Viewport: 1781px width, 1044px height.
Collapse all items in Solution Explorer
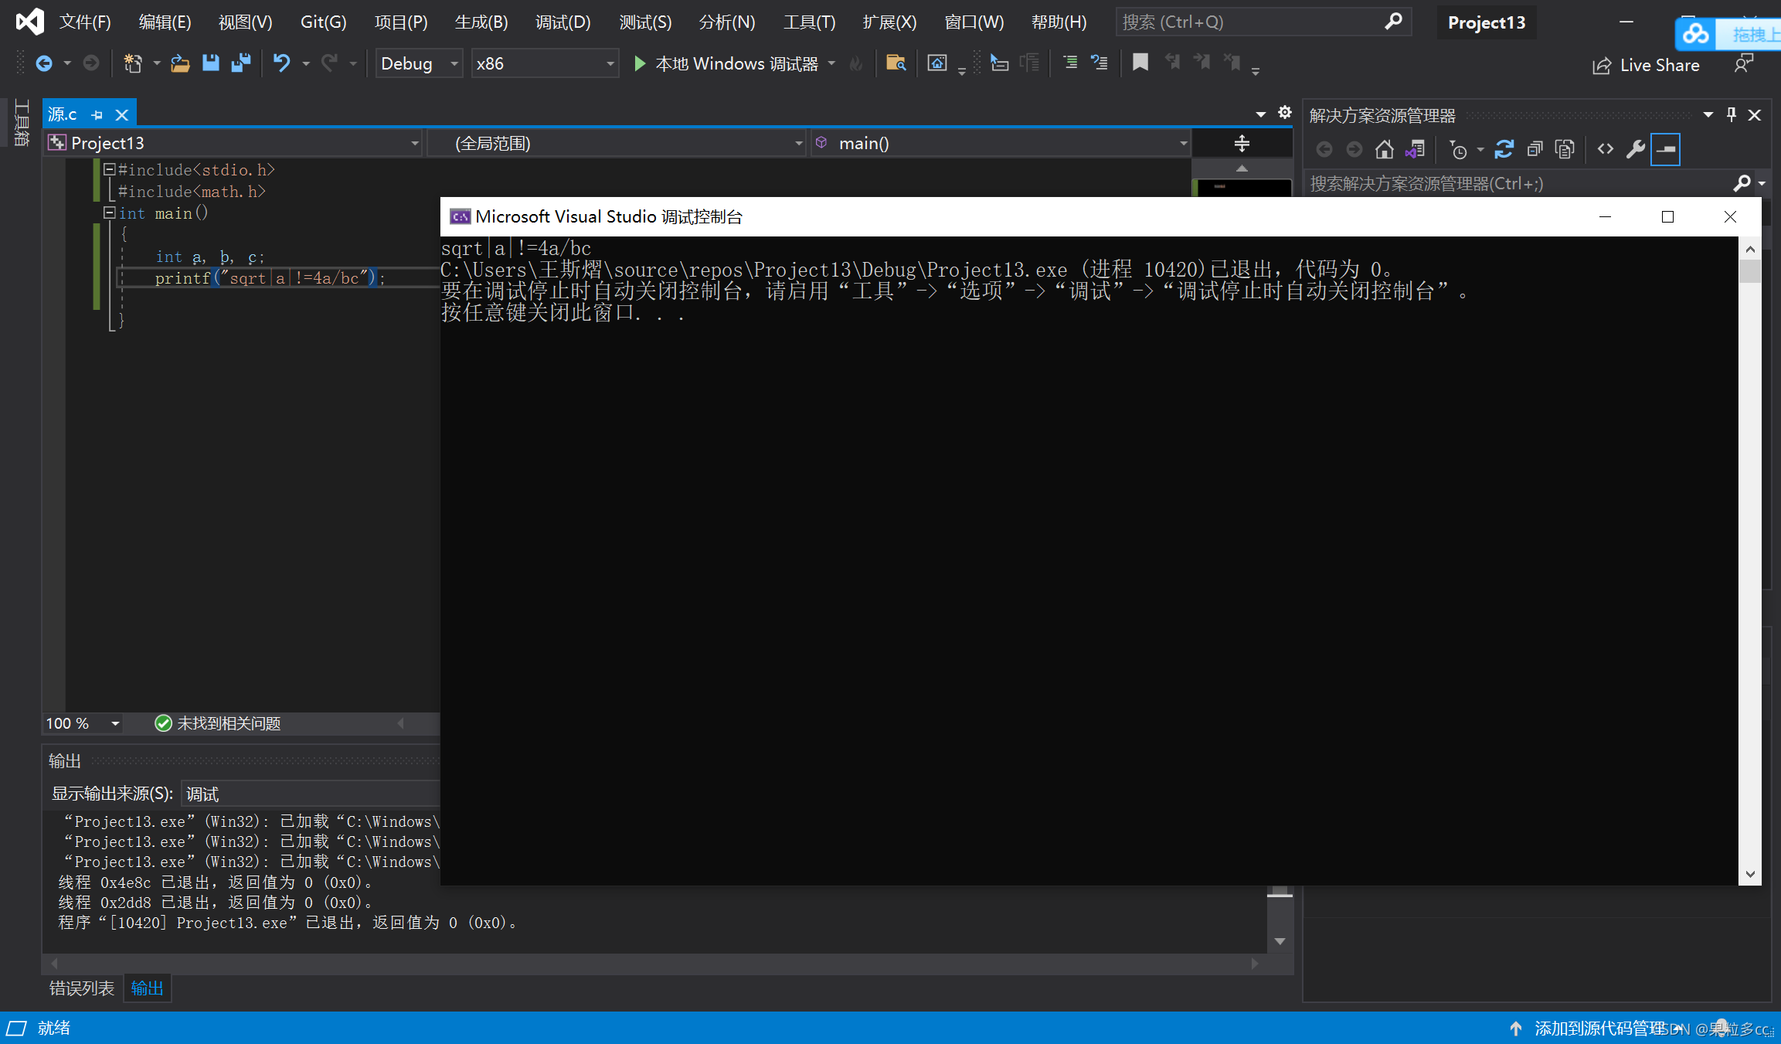[x=1535, y=149]
